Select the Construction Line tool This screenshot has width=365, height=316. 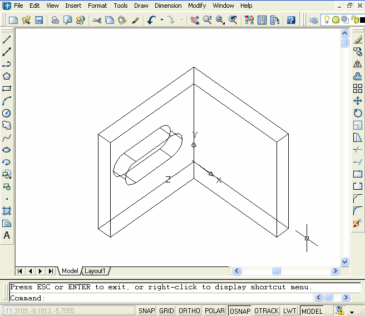coord(7,52)
